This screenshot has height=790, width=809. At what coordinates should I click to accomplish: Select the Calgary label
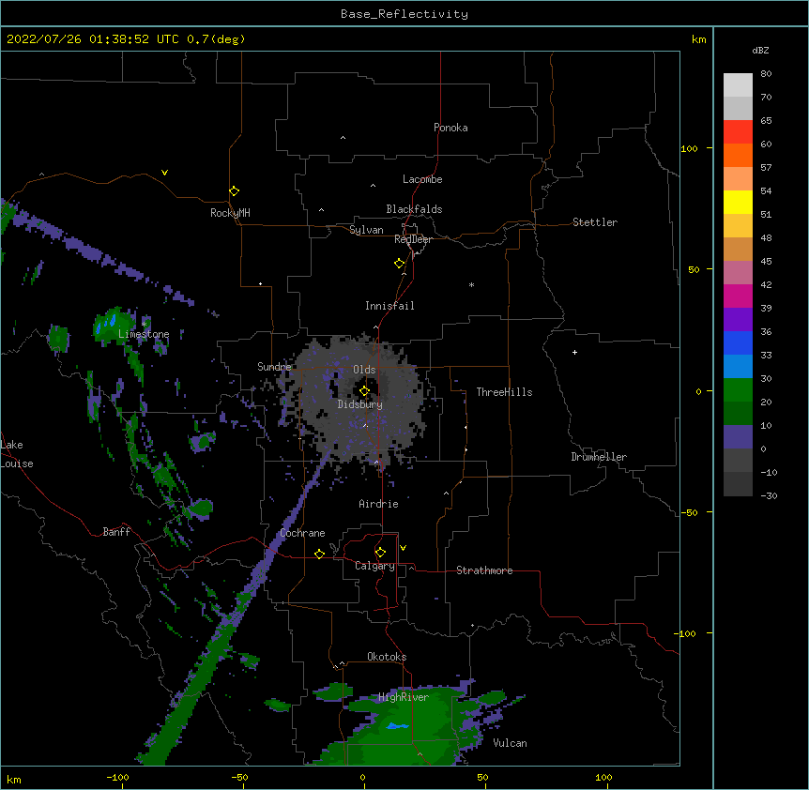click(x=374, y=566)
